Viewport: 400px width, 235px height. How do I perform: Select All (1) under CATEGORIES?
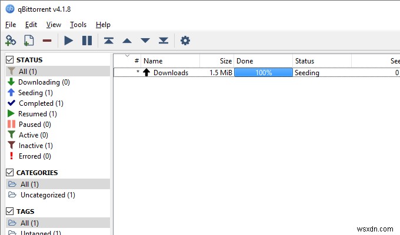pyautogui.click(x=58, y=184)
